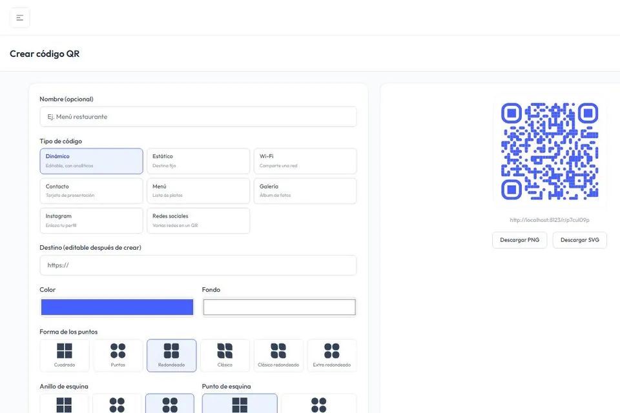This screenshot has height=413, width=620.
Task: Choose the Clásico dot shape
Action: click(x=225, y=356)
